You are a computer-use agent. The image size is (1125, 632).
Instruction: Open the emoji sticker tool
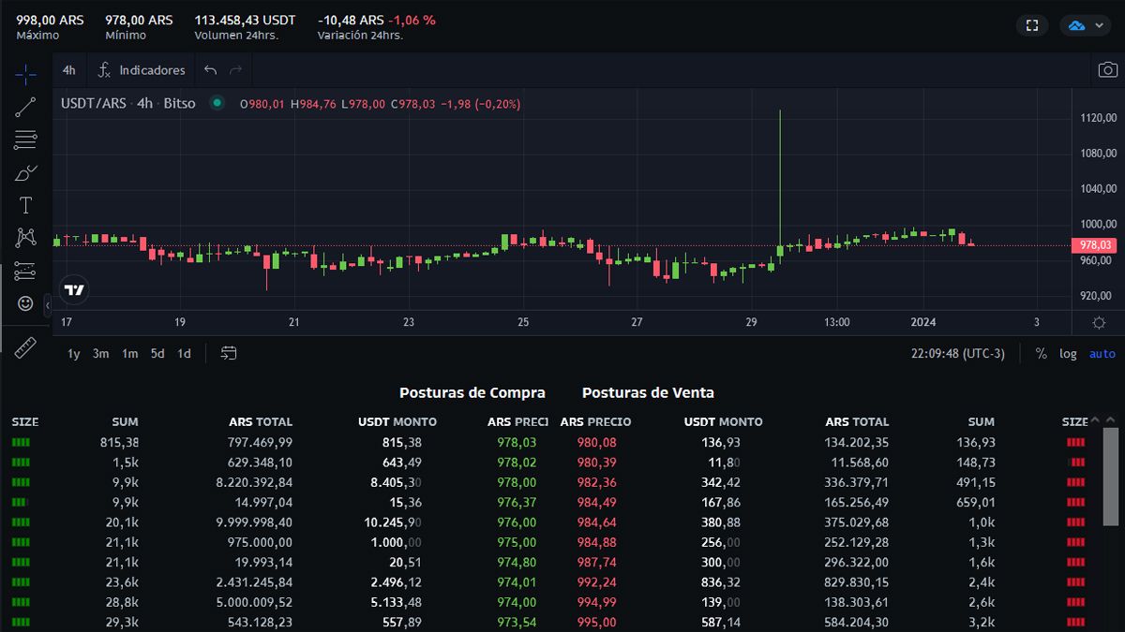pyautogui.click(x=25, y=303)
